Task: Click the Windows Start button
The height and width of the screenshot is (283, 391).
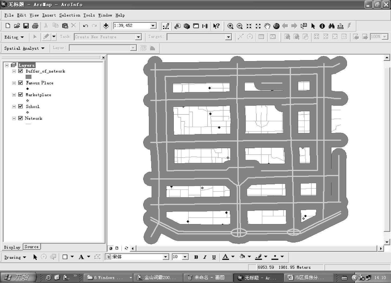Action: coord(18,277)
